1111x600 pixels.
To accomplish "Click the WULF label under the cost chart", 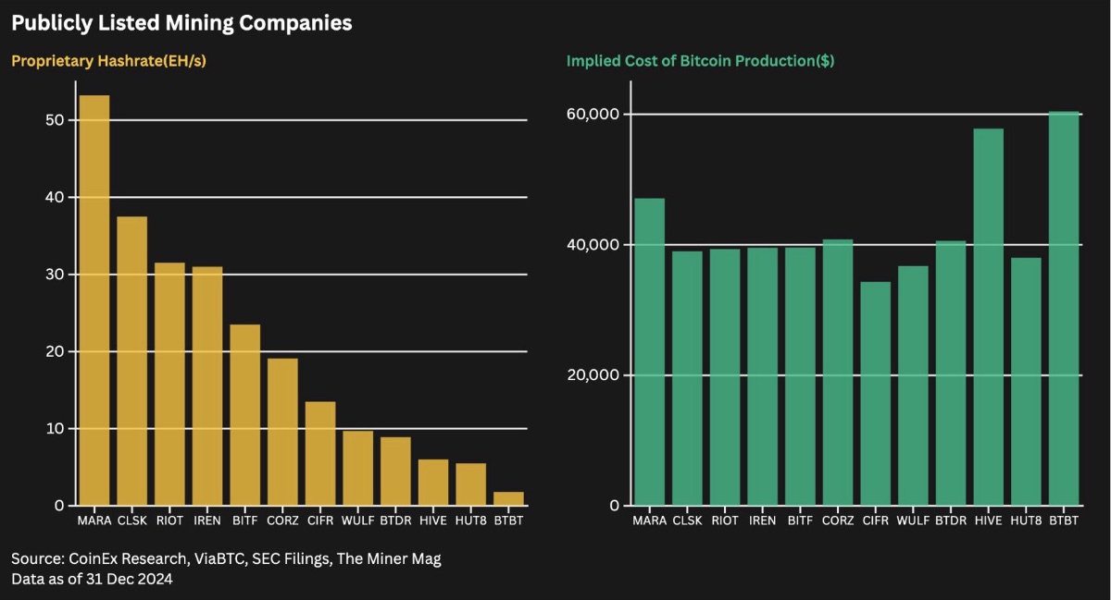I will tap(913, 521).
